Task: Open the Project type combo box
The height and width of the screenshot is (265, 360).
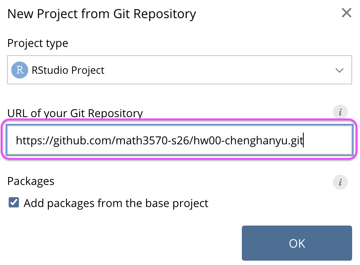Action: click(179, 70)
